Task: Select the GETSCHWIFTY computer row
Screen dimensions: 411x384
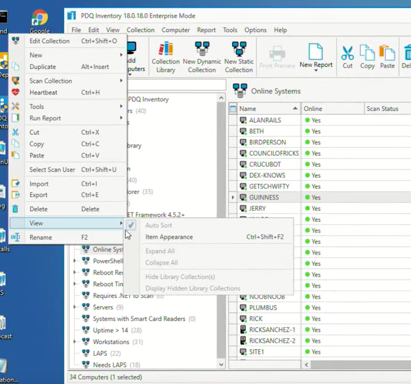Action: 320,186
